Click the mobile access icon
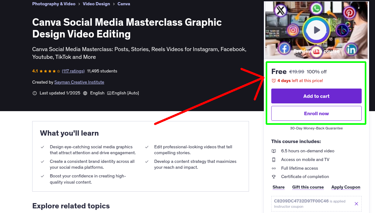This screenshot has height=213, width=375. [x=274, y=160]
